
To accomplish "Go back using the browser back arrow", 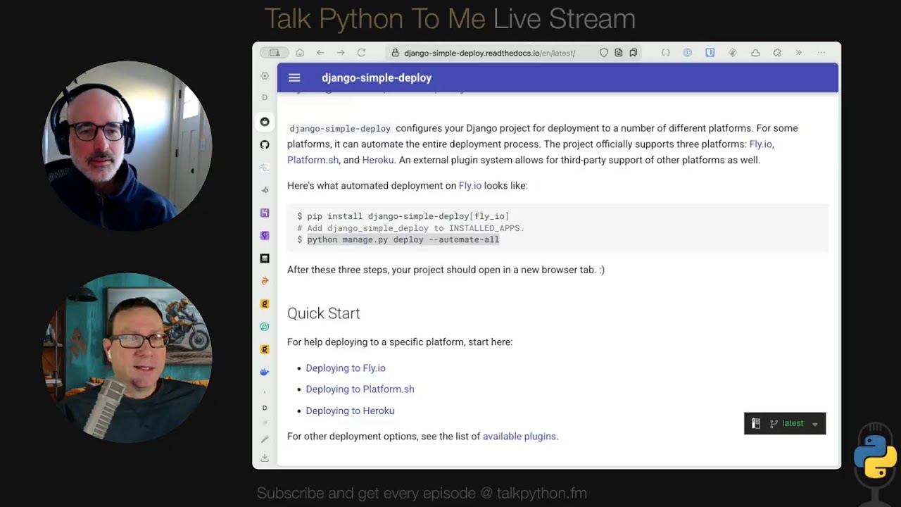I will (x=320, y=53).
